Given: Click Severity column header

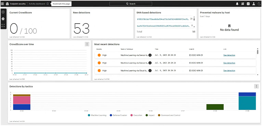Looking at the screenshot, I should (99, 49).
